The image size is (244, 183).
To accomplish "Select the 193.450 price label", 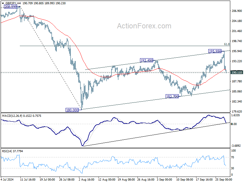I will click(147, 60).
